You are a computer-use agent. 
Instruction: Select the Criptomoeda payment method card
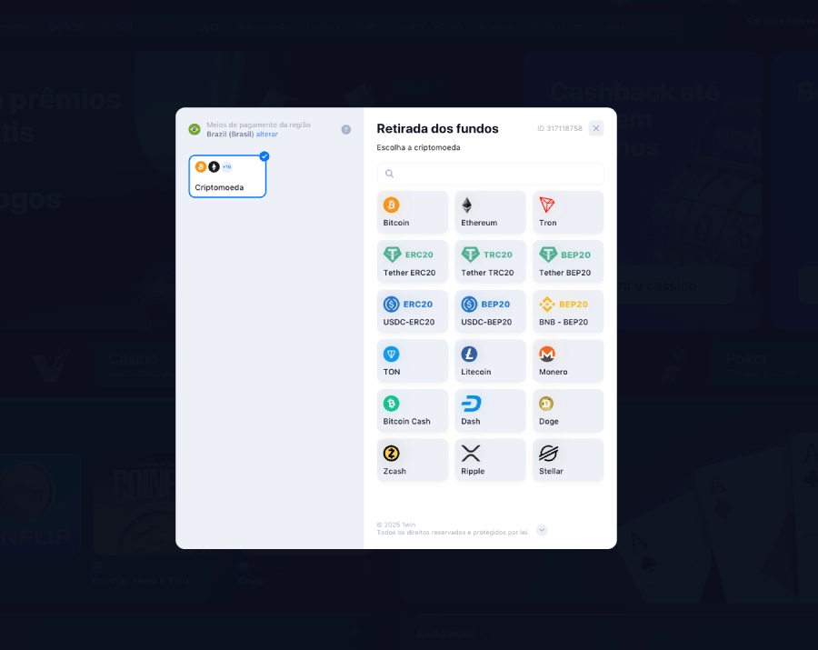click(227, 176)
